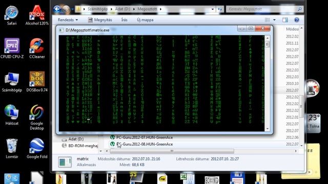Screen dimensions: 328x184
Task: Change the view mode icon in Explorer
Action: tap(268, 20)
